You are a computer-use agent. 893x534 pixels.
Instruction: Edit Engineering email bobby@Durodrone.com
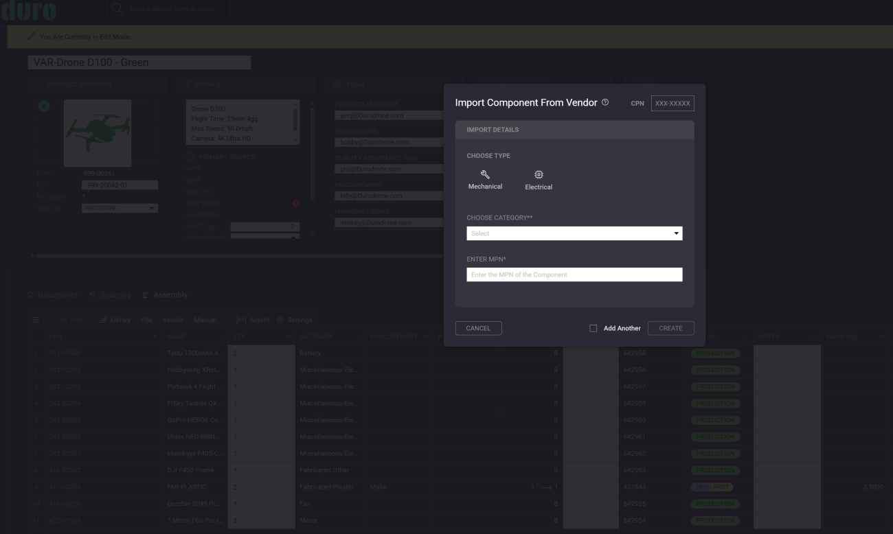389,142
